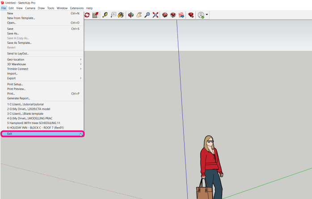
Task: Expand the Geo-location submenu
Action: [42, 59]
